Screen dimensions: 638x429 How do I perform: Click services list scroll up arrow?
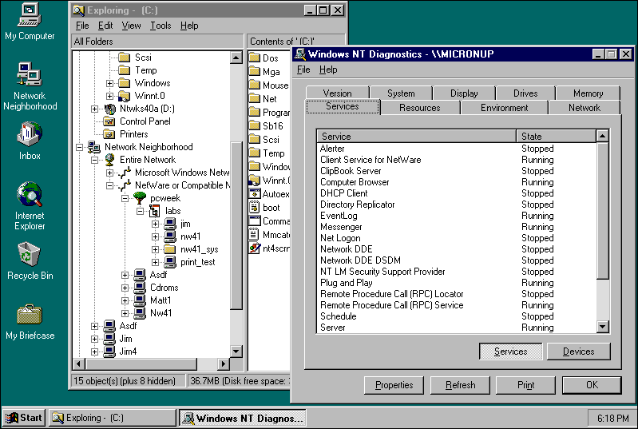click(x=602, y=136)
